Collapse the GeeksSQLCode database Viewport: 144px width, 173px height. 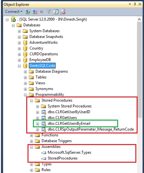[19, 66]
